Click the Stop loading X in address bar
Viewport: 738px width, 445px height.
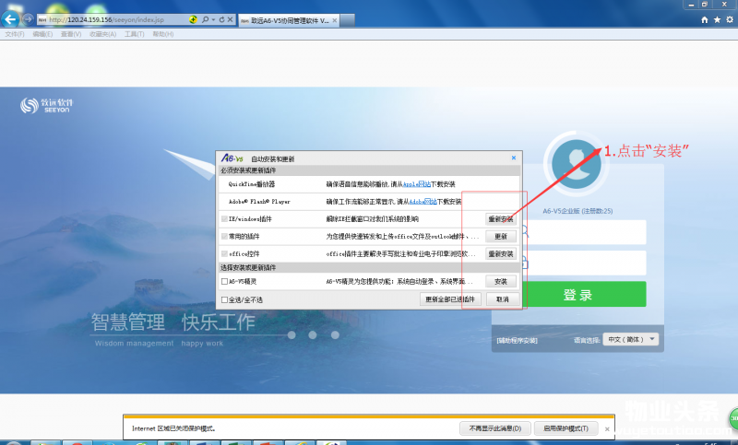tap(230, 19)
